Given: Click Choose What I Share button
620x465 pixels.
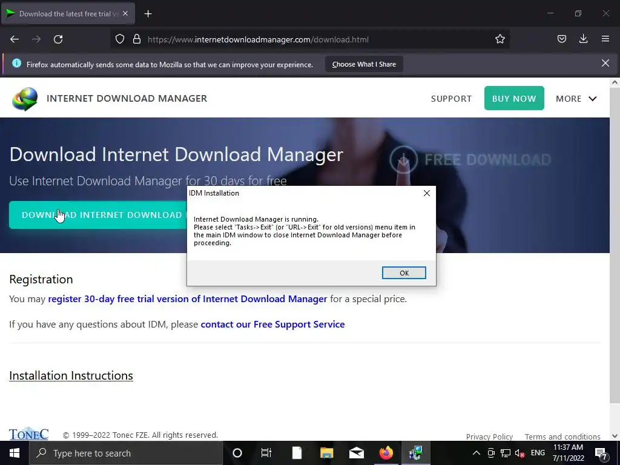Looking at the screenshot, I should click(364, 64).
